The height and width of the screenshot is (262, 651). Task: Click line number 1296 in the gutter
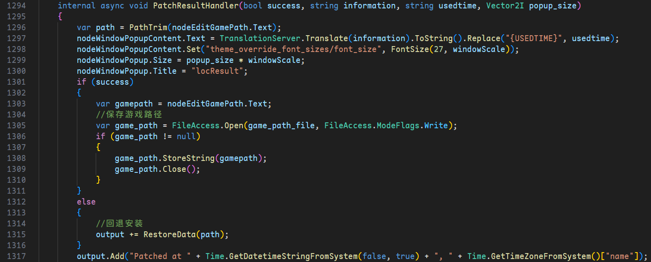tap(17, 27)
